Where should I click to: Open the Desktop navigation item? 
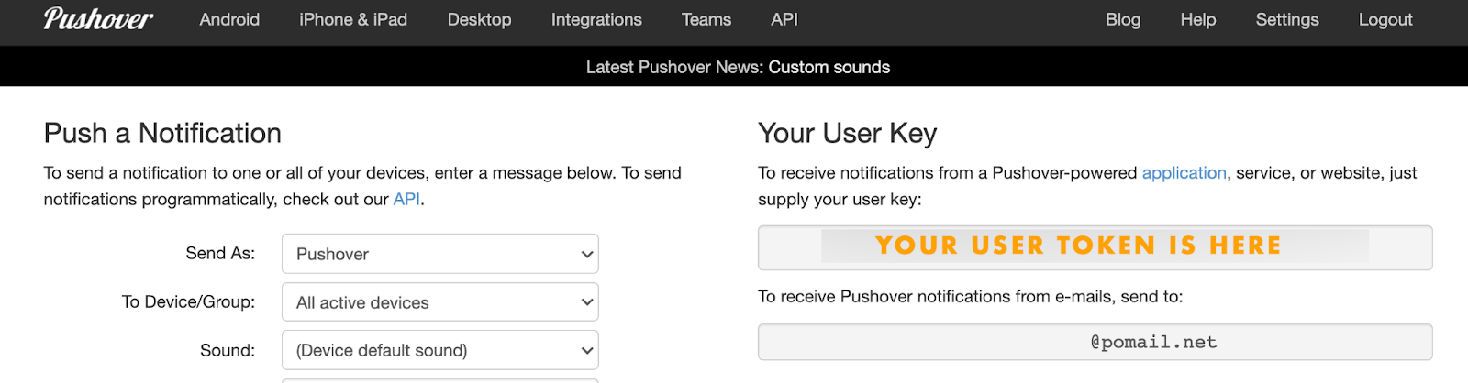point(479,19)
